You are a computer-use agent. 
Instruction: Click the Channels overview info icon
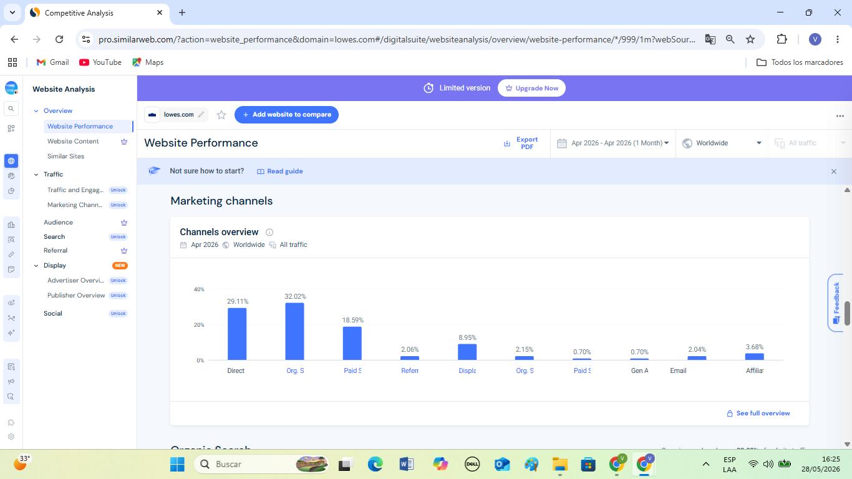[269, 232]
